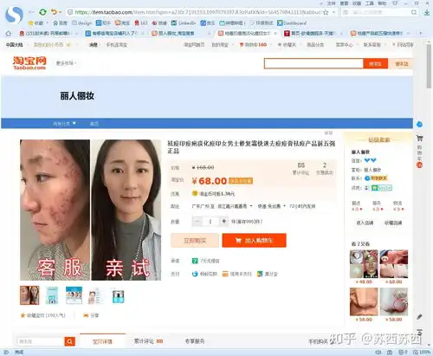Click the orange add to cart button

click(x=254, y=240)
